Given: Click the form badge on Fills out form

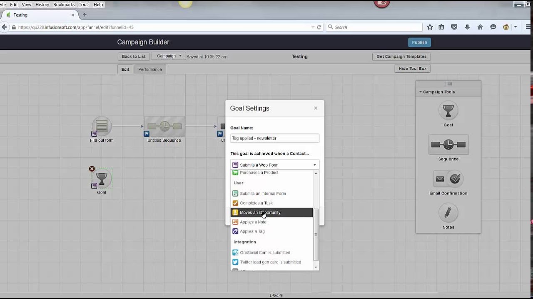Looking at the screenshot, I should coord(94,134).
